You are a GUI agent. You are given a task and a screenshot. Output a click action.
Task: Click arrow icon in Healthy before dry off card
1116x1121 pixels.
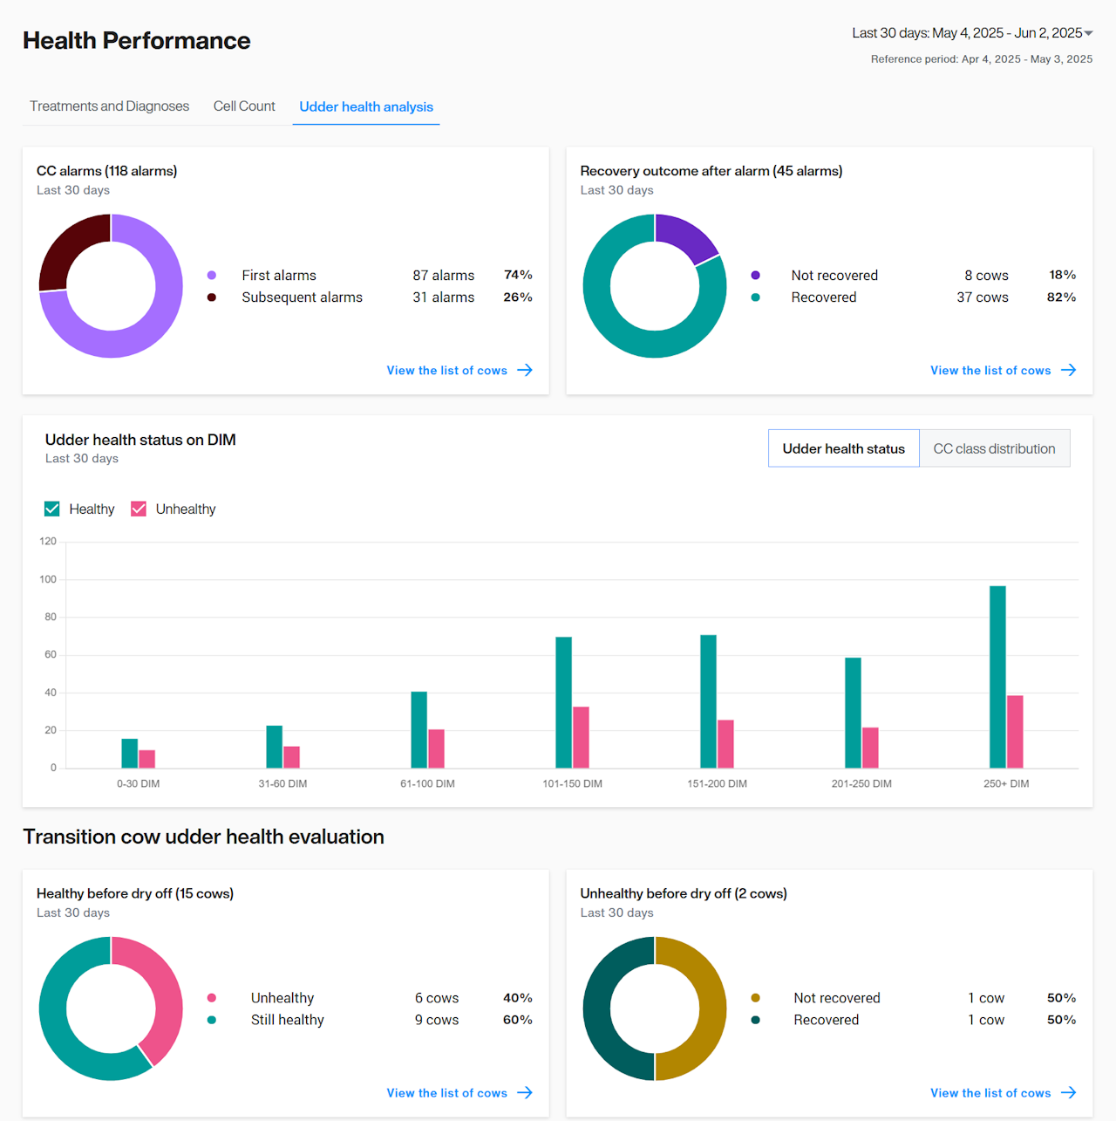pos(525,1092)
